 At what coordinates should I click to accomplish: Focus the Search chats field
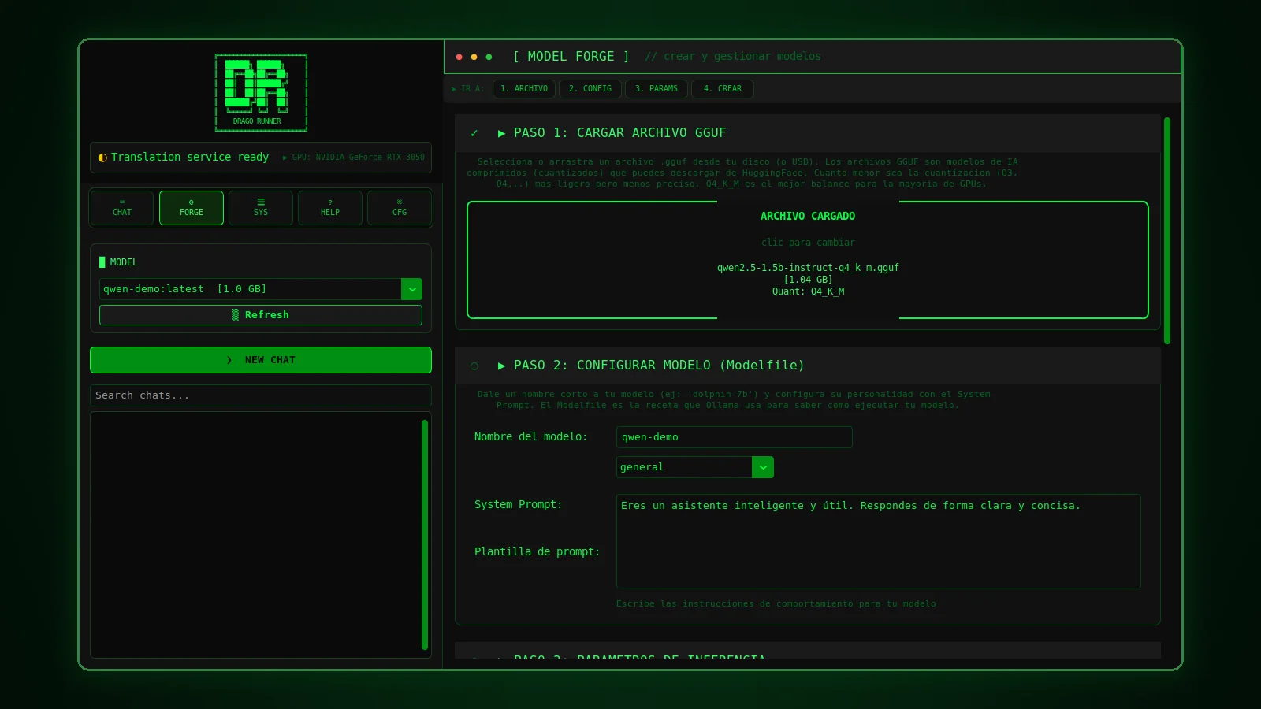pos(261,395)
